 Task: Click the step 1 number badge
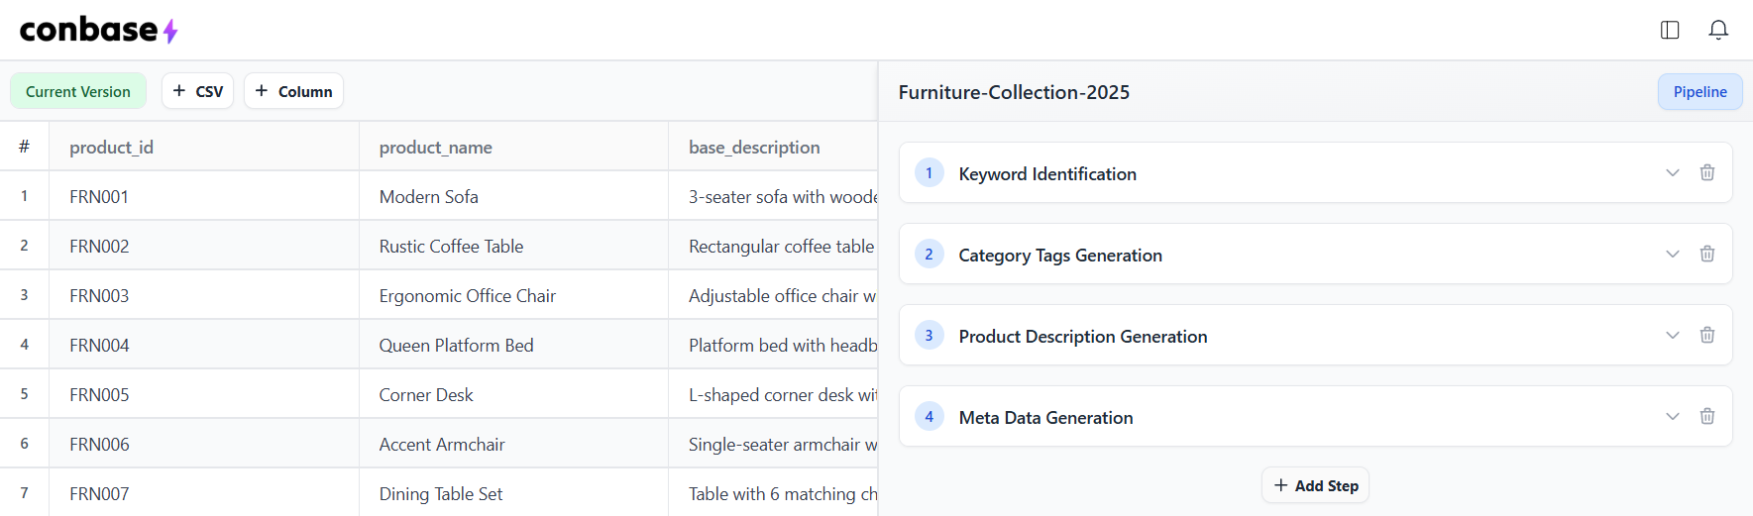pyautogui.click(x=929, y=172)
